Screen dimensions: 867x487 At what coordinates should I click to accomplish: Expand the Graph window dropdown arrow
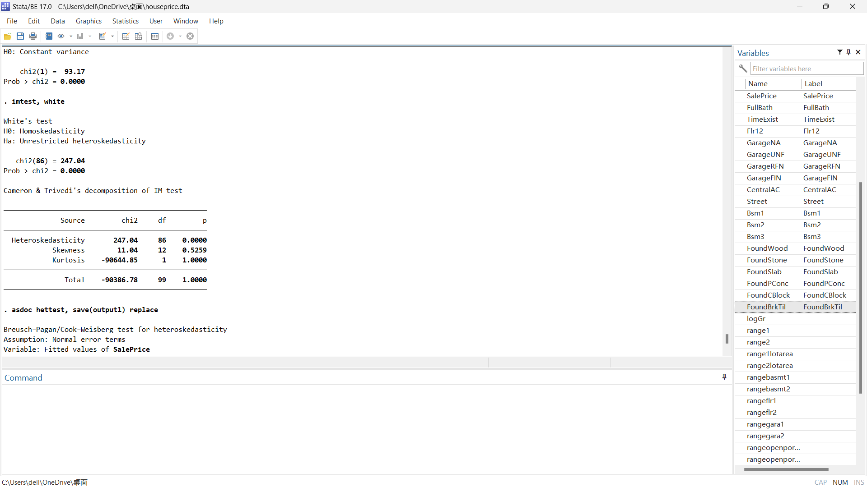[90, 36]
